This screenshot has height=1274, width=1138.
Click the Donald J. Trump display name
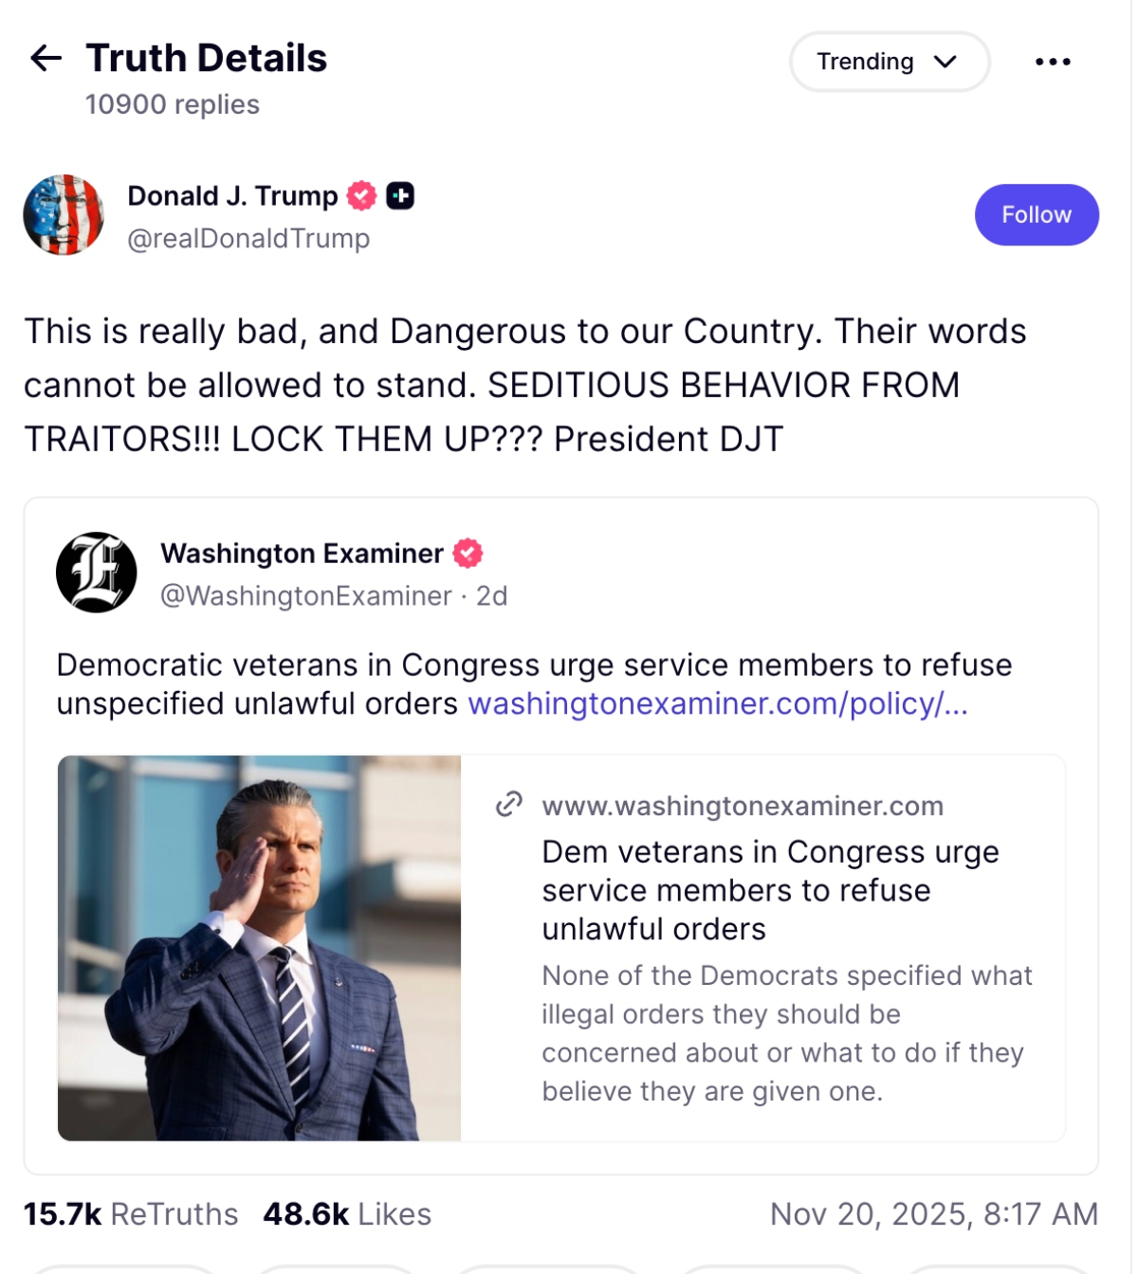coord(232,196)
